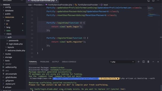Kill terminal with trash icon
The image size is (162, 91).
point(148,62)
